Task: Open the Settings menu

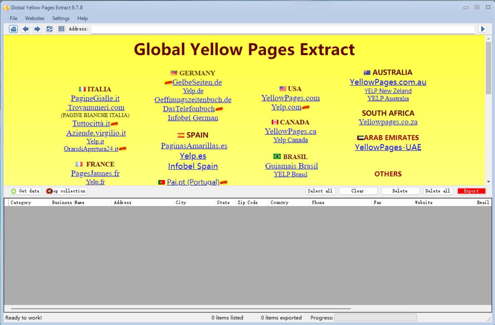Action: (x=61, y=18)
